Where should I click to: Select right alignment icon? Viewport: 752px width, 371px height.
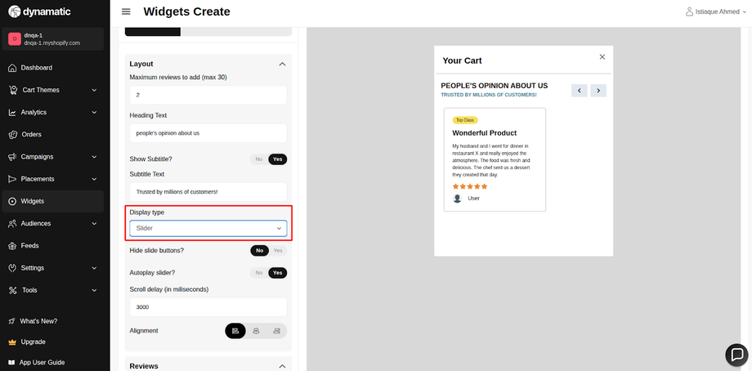pyautogui.click(x=277, y=331)
